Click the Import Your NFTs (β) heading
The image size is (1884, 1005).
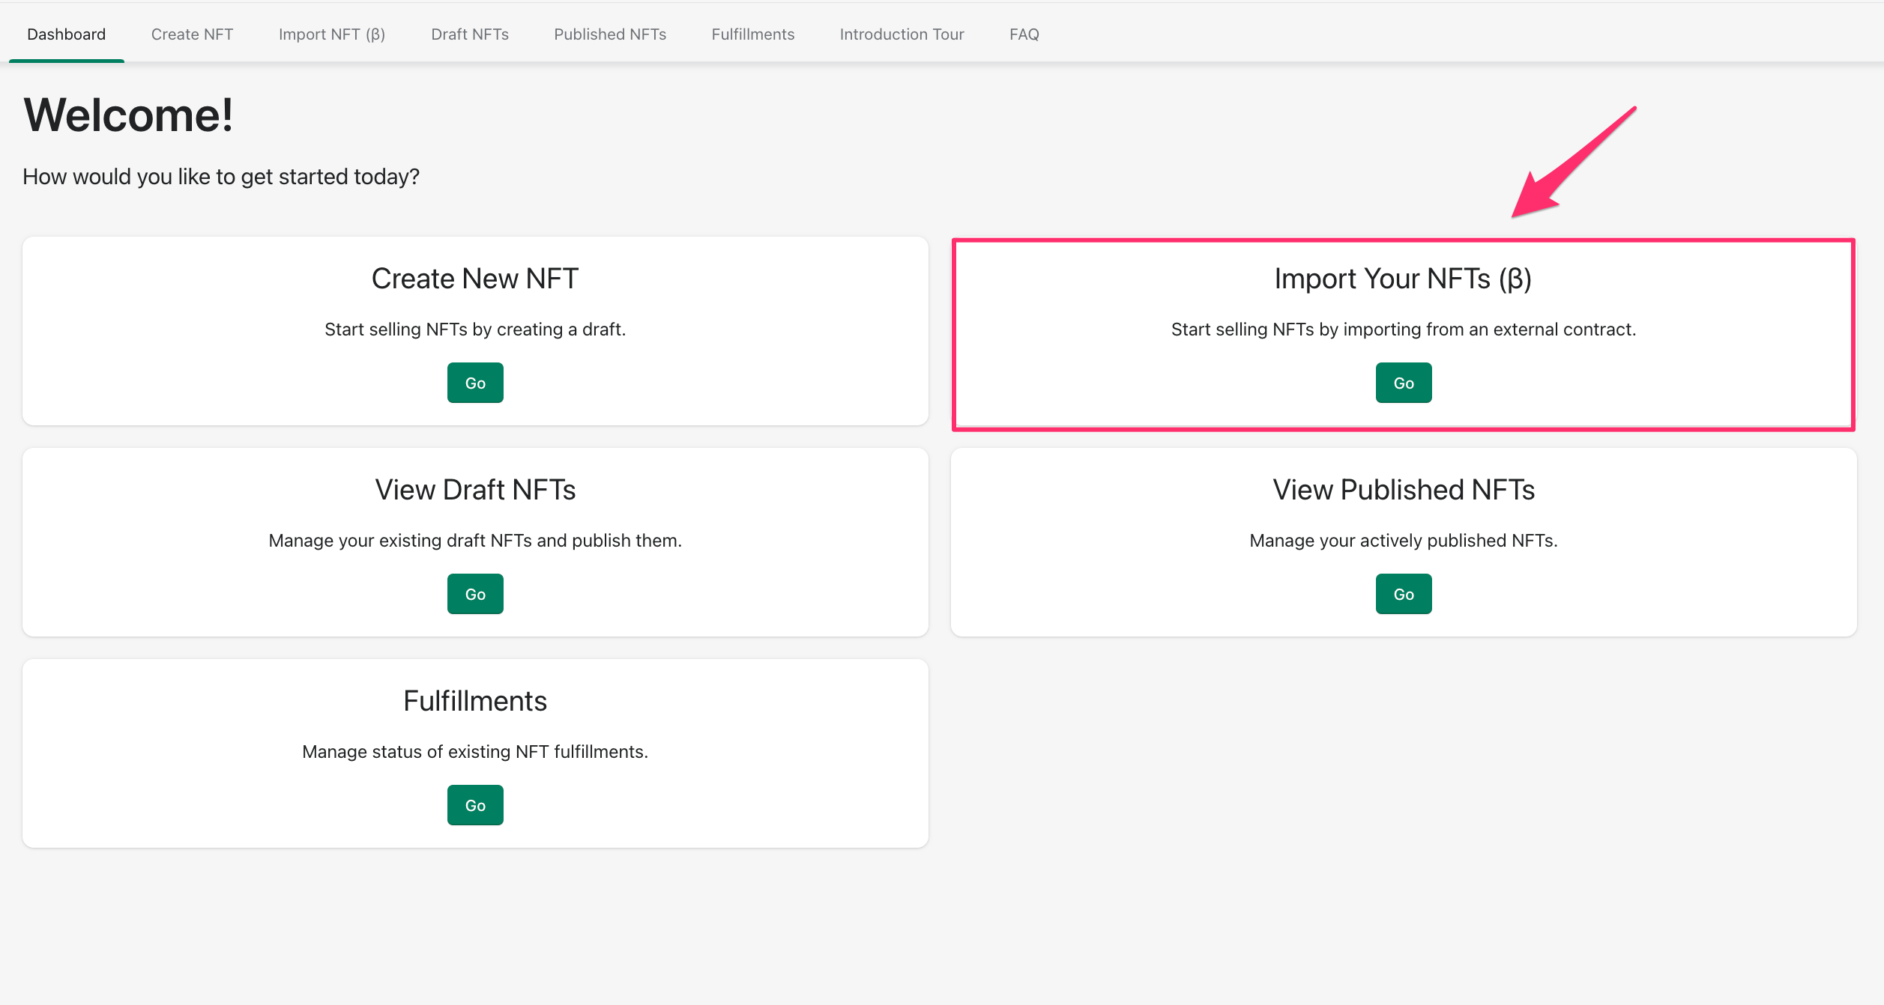1403,279
